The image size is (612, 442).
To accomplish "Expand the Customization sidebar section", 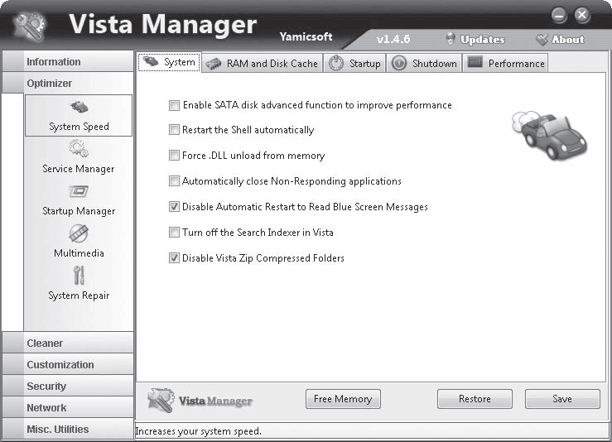I will click(68, 364).
